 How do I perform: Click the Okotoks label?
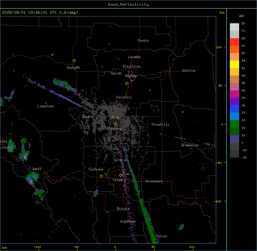click(x=123, y=209)
